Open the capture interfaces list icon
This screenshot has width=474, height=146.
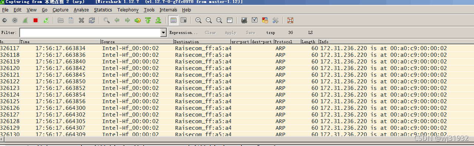pos(4,20)
